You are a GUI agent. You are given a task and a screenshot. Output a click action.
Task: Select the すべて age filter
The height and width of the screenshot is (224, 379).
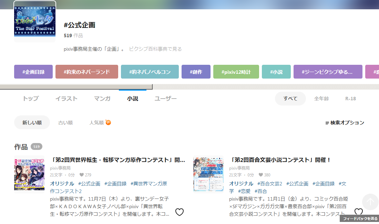click(290, 99)
